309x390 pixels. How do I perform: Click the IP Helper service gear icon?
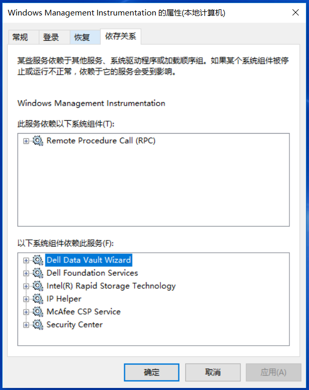click(38, 299)
